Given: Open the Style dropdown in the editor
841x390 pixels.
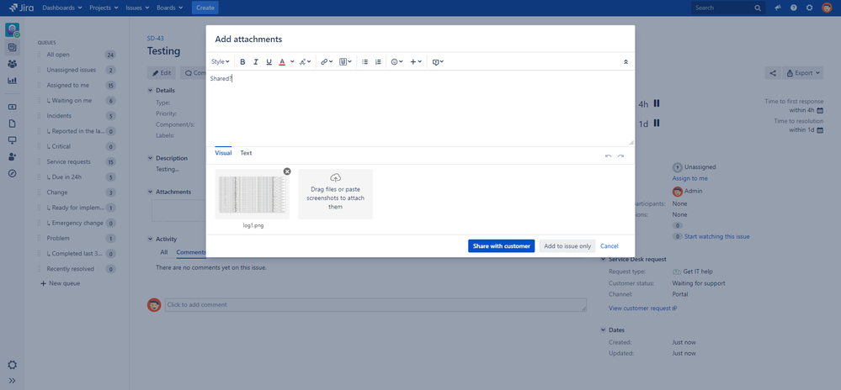Looking at the screenshot, I should tap(221, 61).
